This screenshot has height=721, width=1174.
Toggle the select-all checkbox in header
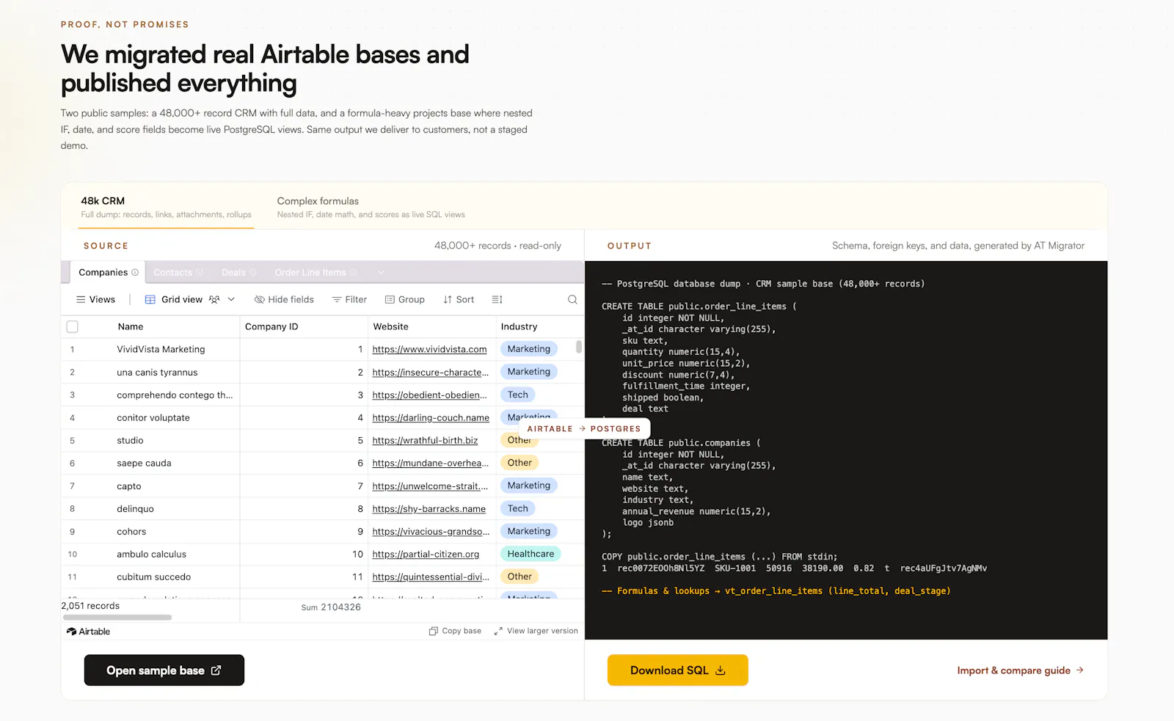72,326
